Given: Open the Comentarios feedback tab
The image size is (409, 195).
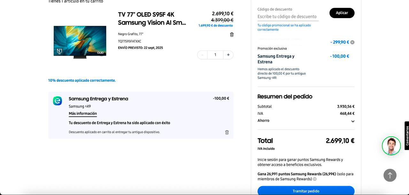Looking at the screenshot, I should tap(407, 135).
